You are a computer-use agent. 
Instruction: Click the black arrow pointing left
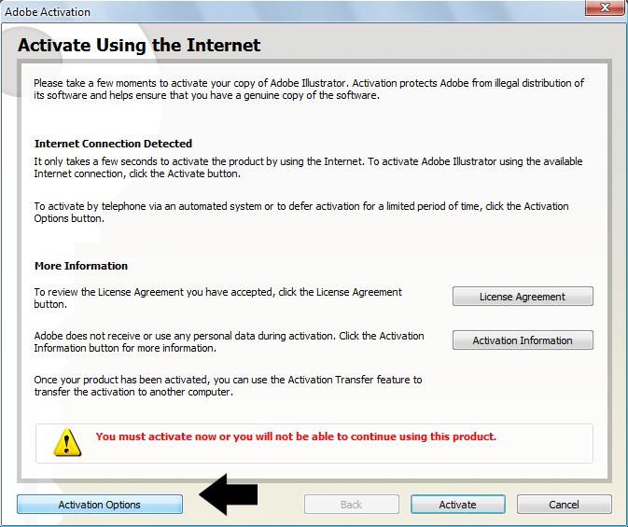pyautogui.click(x=229, y=495)
